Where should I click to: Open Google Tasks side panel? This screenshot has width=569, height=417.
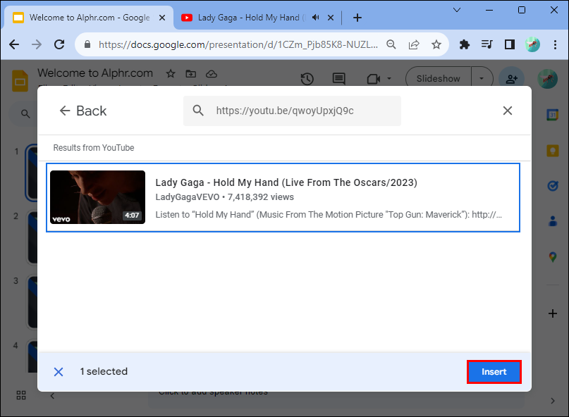click(553, 186)
